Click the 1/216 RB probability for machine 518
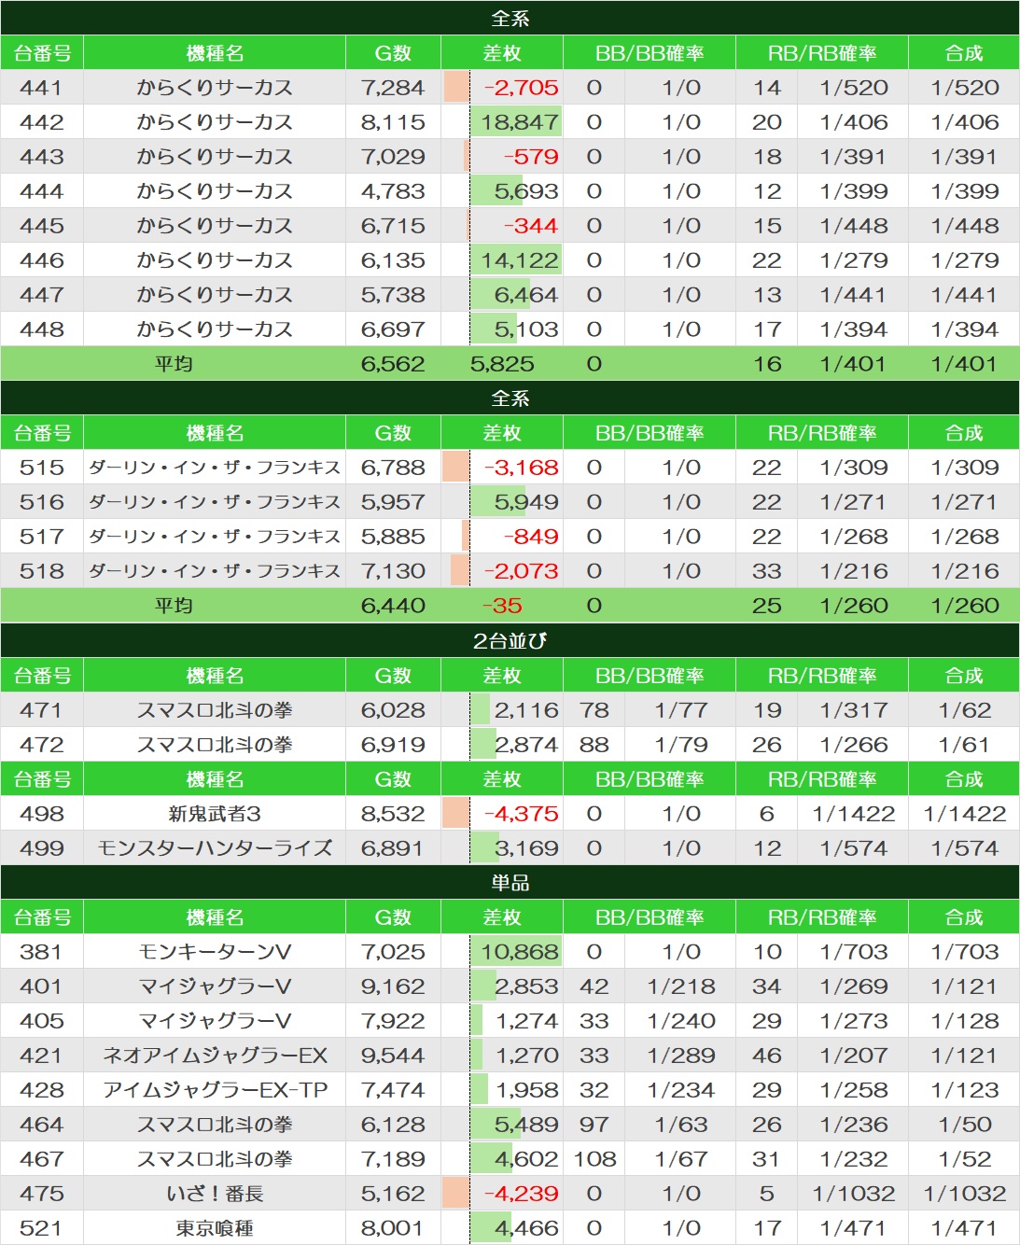Viewport: 1020px width, 1245px height. pyautogui.click(x=854, y=571)
